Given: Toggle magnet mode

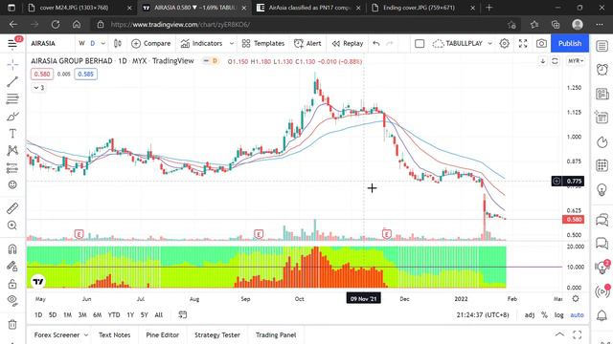Looking at the screenshot, I should point(12,248).
